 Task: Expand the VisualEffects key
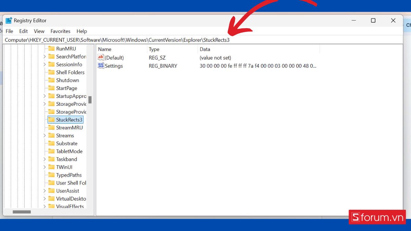[45, 206]
